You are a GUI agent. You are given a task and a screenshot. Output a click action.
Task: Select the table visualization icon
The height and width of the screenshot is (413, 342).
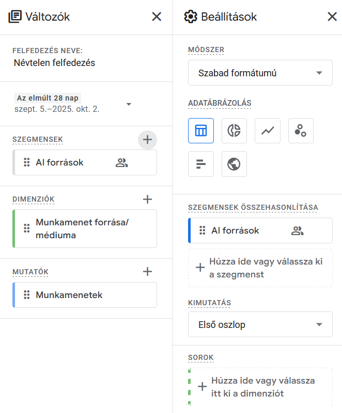201,130
